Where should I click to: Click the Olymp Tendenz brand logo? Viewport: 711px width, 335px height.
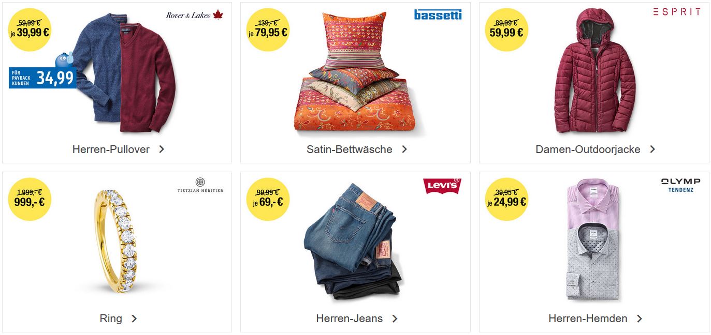click(x=680, y=185)
